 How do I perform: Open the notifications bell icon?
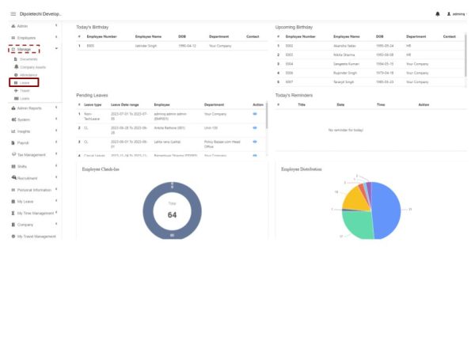(438, 14)
